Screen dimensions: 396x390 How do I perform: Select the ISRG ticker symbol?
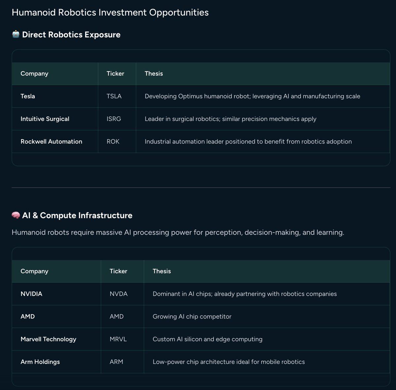click(114, 119)
